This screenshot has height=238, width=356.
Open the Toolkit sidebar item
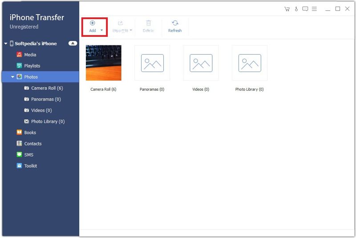30,166
